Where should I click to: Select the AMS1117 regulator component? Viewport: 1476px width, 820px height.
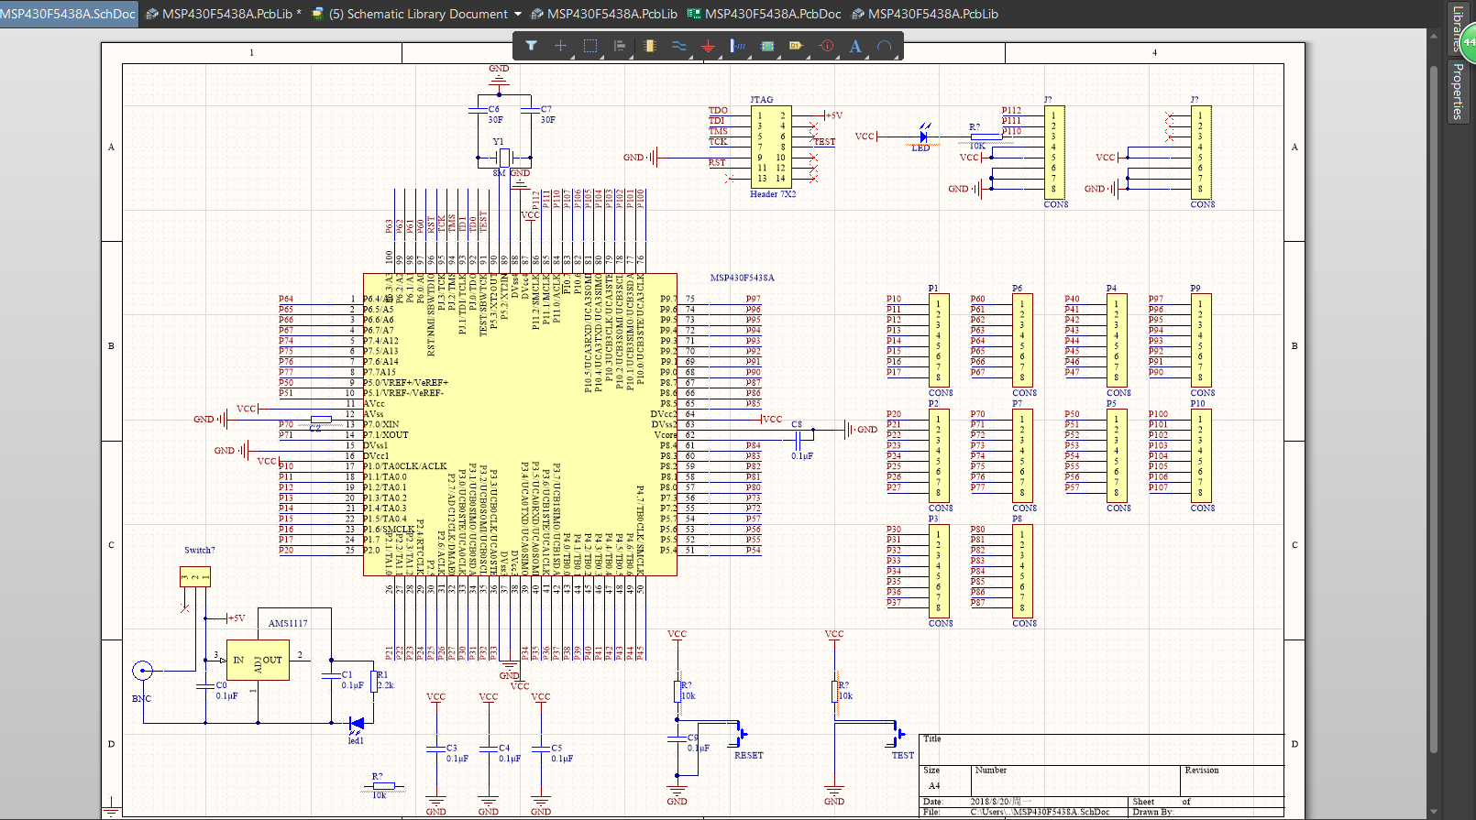(x=258, y=660)
